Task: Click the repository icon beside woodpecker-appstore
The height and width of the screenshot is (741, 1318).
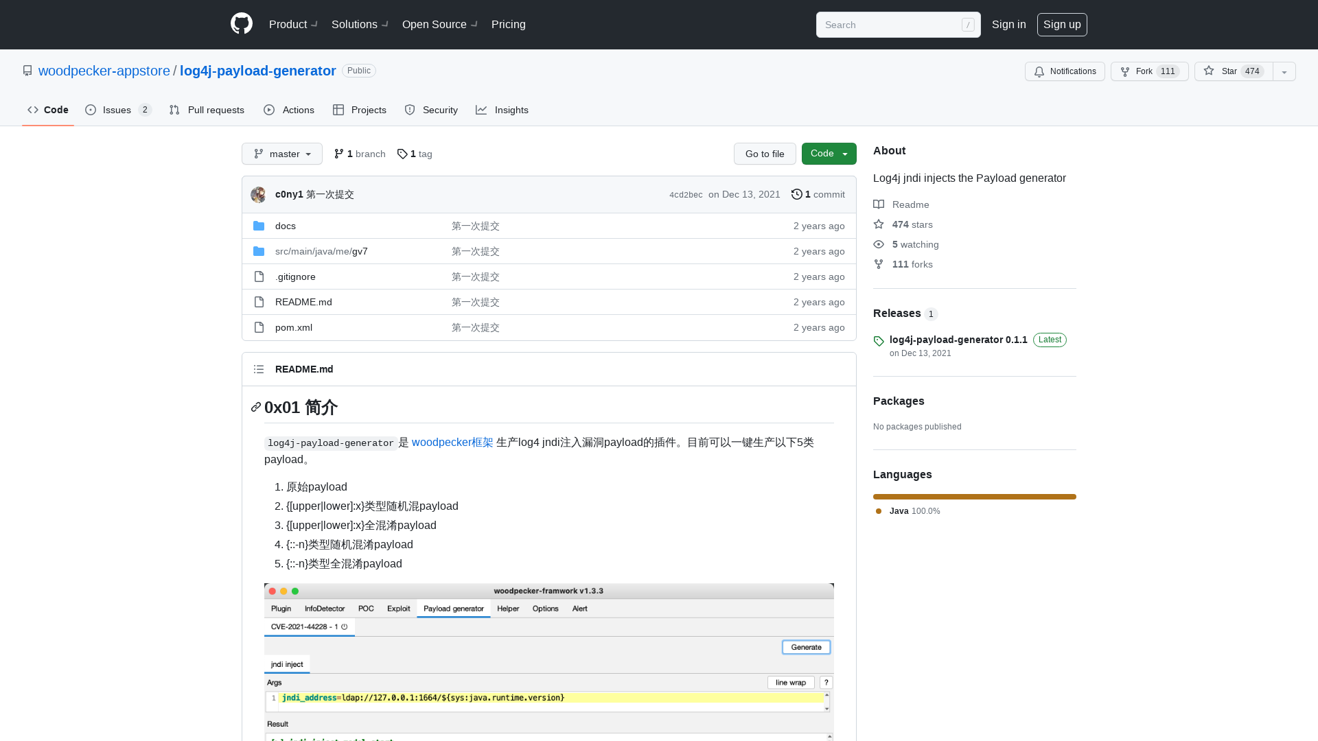Action: coord(27,71)
